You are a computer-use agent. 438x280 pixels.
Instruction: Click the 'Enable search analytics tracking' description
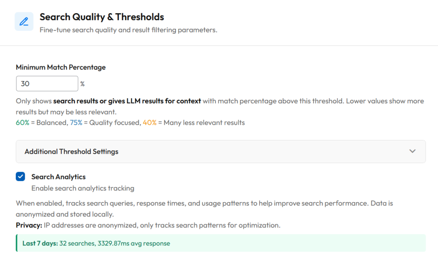pos(83,188)
